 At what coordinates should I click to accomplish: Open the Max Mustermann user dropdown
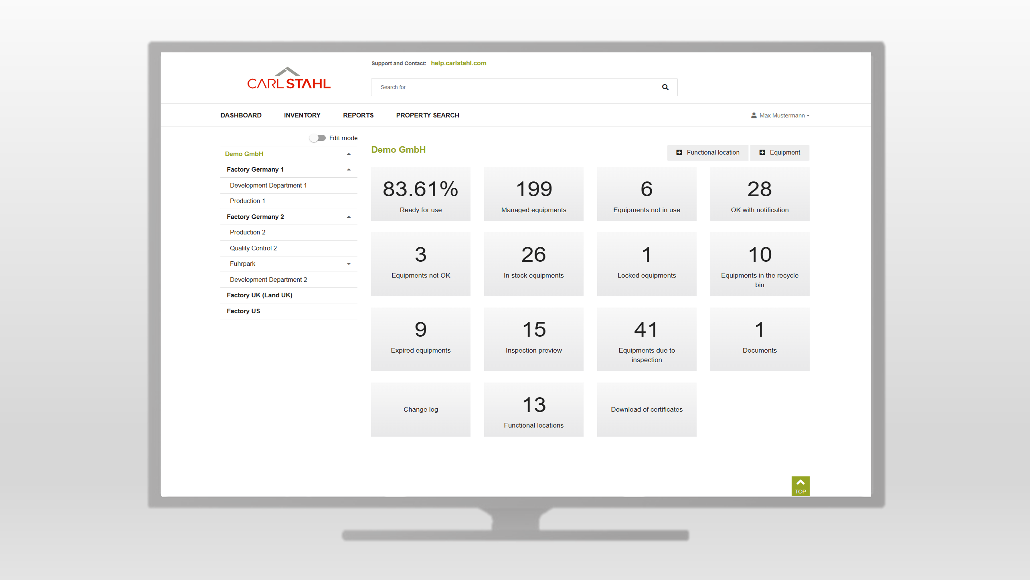784,115
